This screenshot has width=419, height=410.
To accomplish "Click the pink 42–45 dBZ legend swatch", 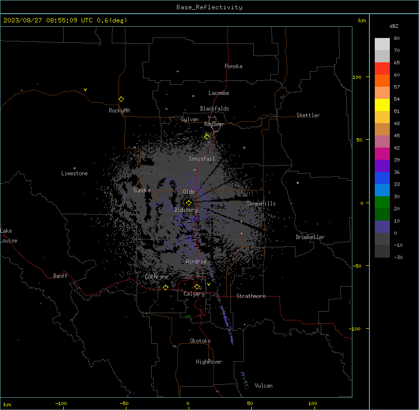I will pos(382,141).
